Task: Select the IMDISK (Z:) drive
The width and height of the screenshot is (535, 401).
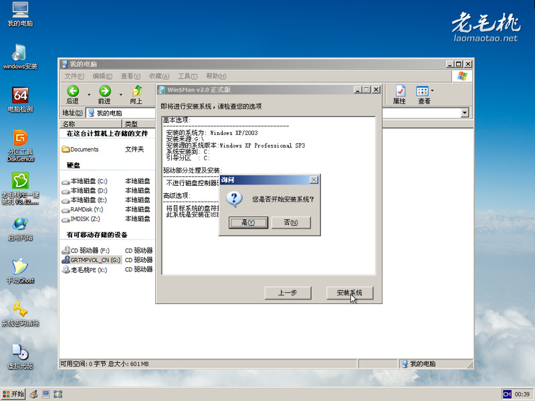Action: pos(81,219)
